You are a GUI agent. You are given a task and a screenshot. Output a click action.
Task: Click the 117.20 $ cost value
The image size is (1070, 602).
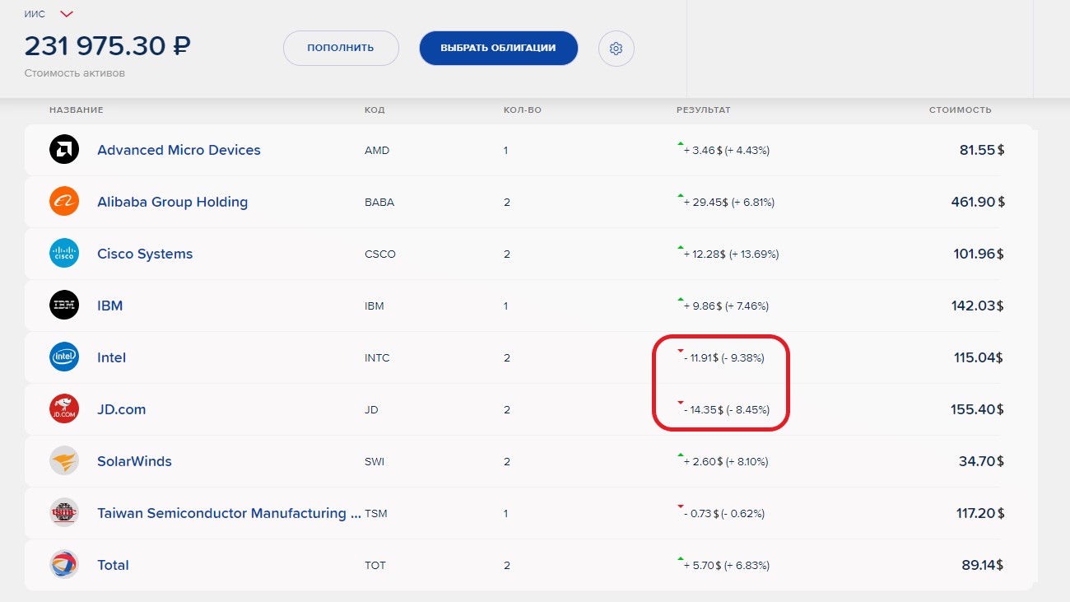click(x=980, y=514)
